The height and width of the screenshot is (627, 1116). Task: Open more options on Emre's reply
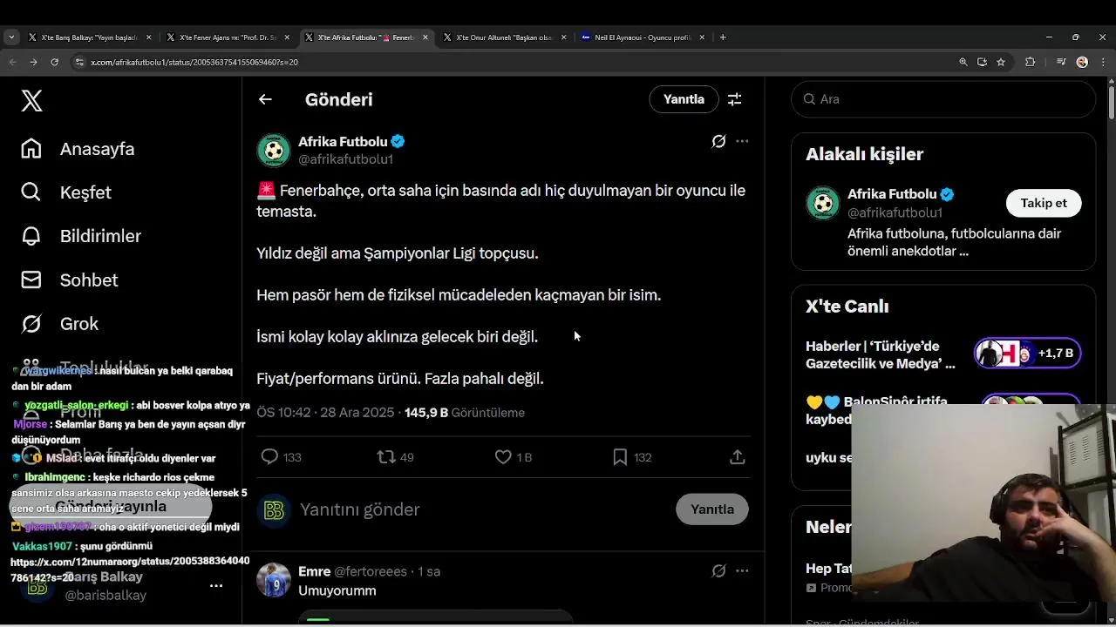click(742, 571)
